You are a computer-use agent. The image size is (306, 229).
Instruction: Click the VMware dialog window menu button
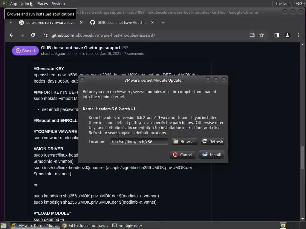(x=82, y=80)
